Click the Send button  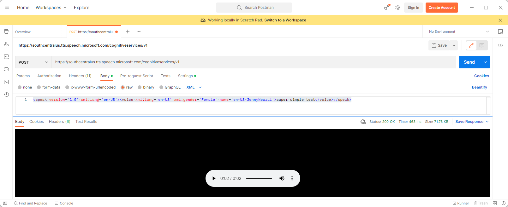tap(469, 62)
